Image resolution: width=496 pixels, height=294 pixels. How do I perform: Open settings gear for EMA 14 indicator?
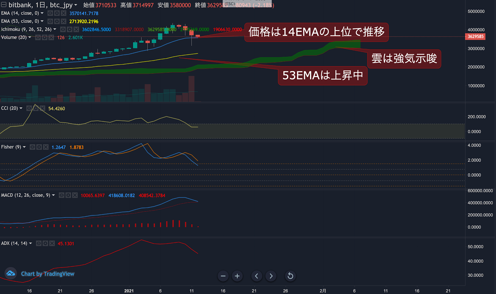(57, 13)
